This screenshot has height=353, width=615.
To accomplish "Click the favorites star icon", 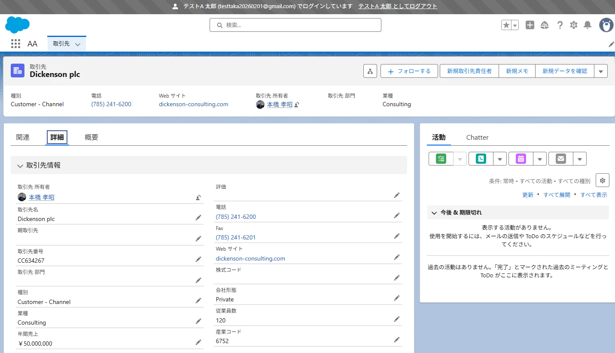I will point(506,25).
